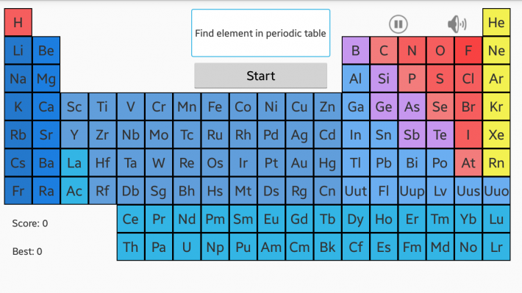Select the Ce element tile

131,219
